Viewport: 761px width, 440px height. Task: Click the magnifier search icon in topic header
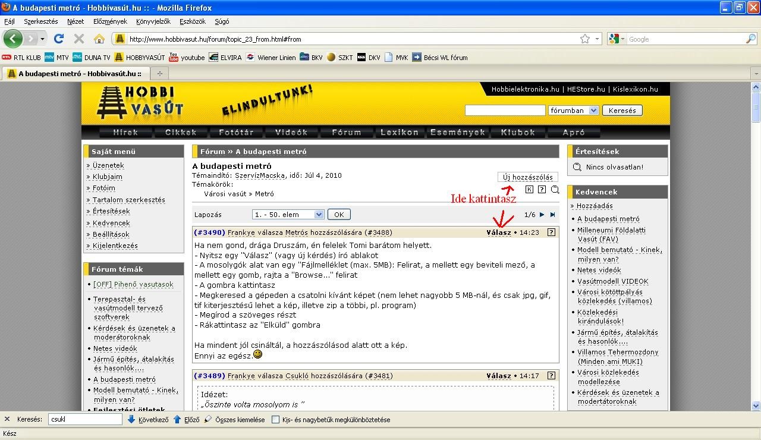tap(555, 190)
